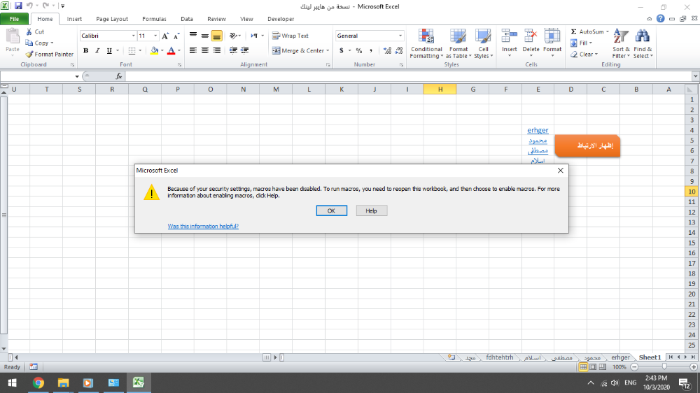Click OK in the macro warning dialog
This screenshot has height=393, width=700.
click(x=331, y=210)
